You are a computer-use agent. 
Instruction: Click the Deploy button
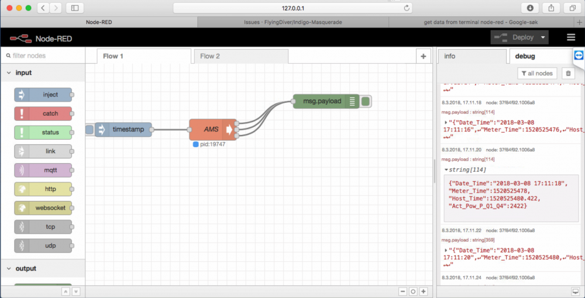click(x=515, y=37)
